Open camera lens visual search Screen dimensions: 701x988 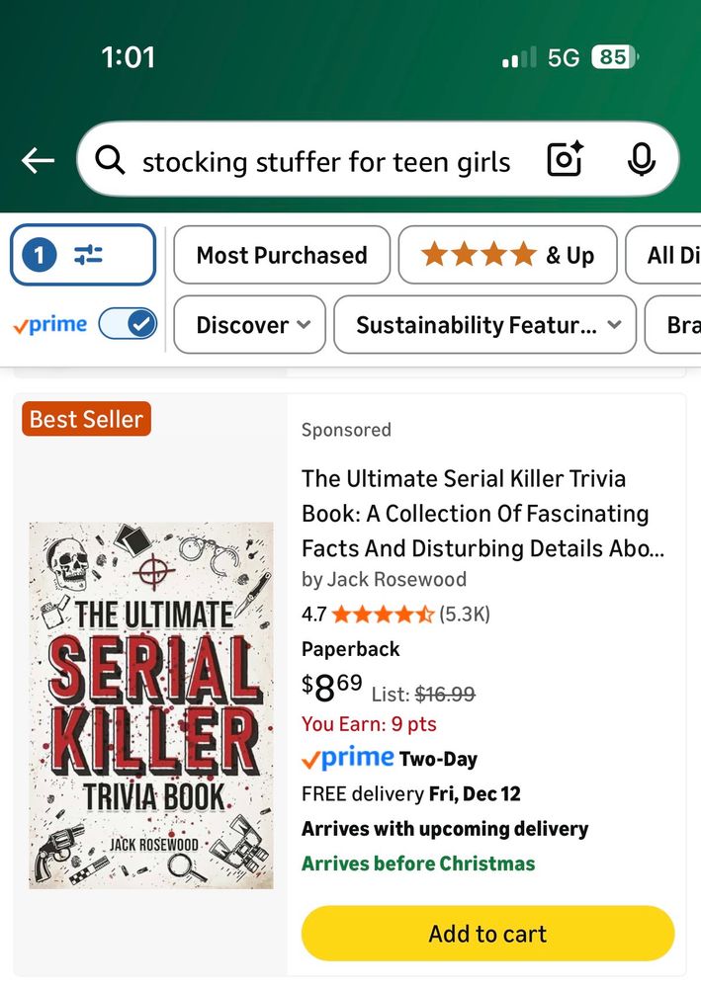coord(565,160)
